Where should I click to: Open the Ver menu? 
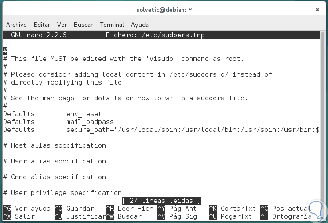coord(62,25)
